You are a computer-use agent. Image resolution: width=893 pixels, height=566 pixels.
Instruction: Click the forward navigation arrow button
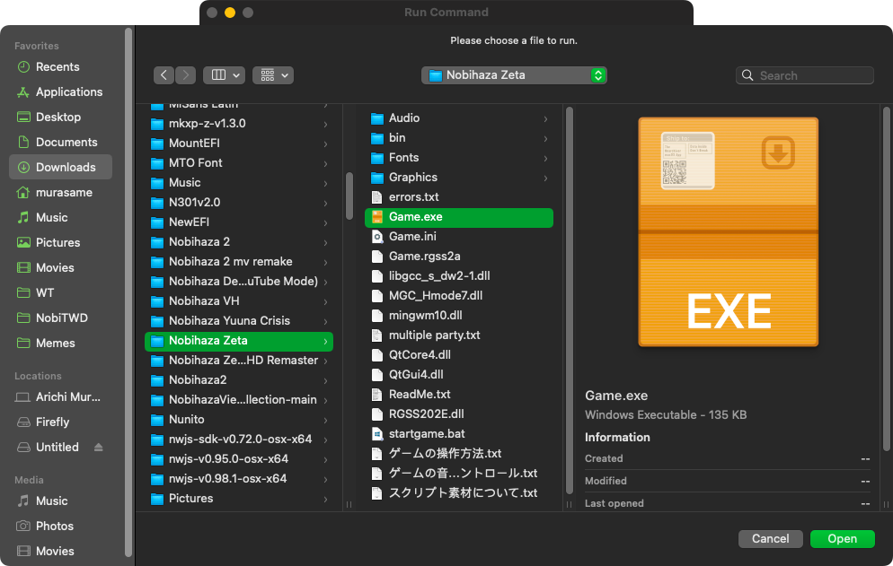click(186, 75)
